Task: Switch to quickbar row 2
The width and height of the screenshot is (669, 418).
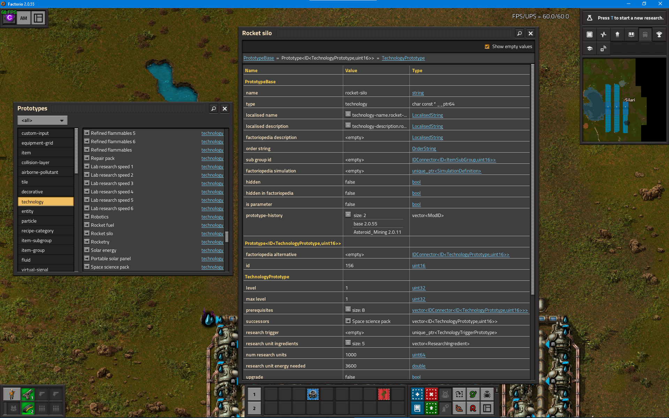Action: coord(254,408)
